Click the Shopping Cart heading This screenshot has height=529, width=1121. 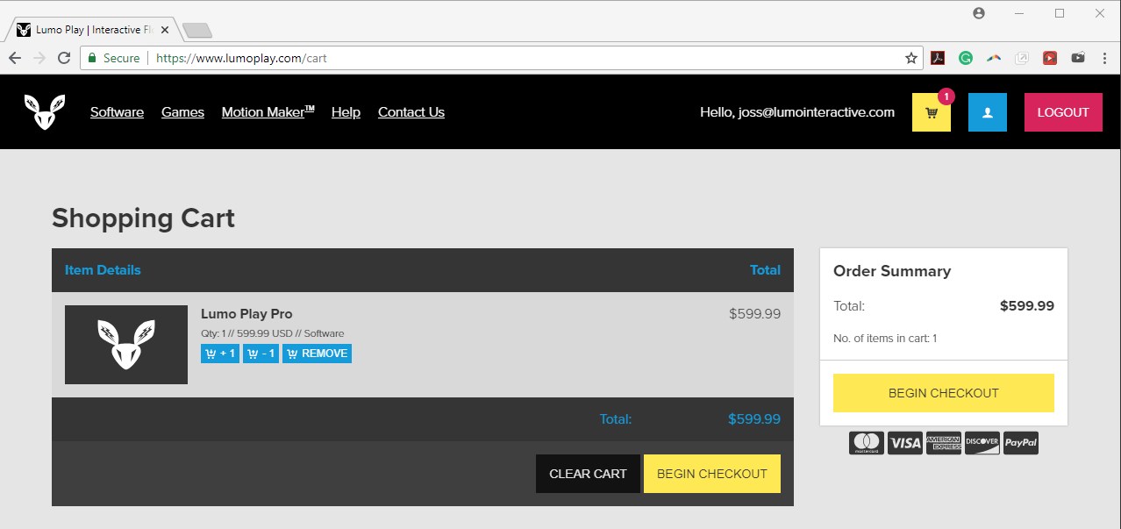(143, 218)
